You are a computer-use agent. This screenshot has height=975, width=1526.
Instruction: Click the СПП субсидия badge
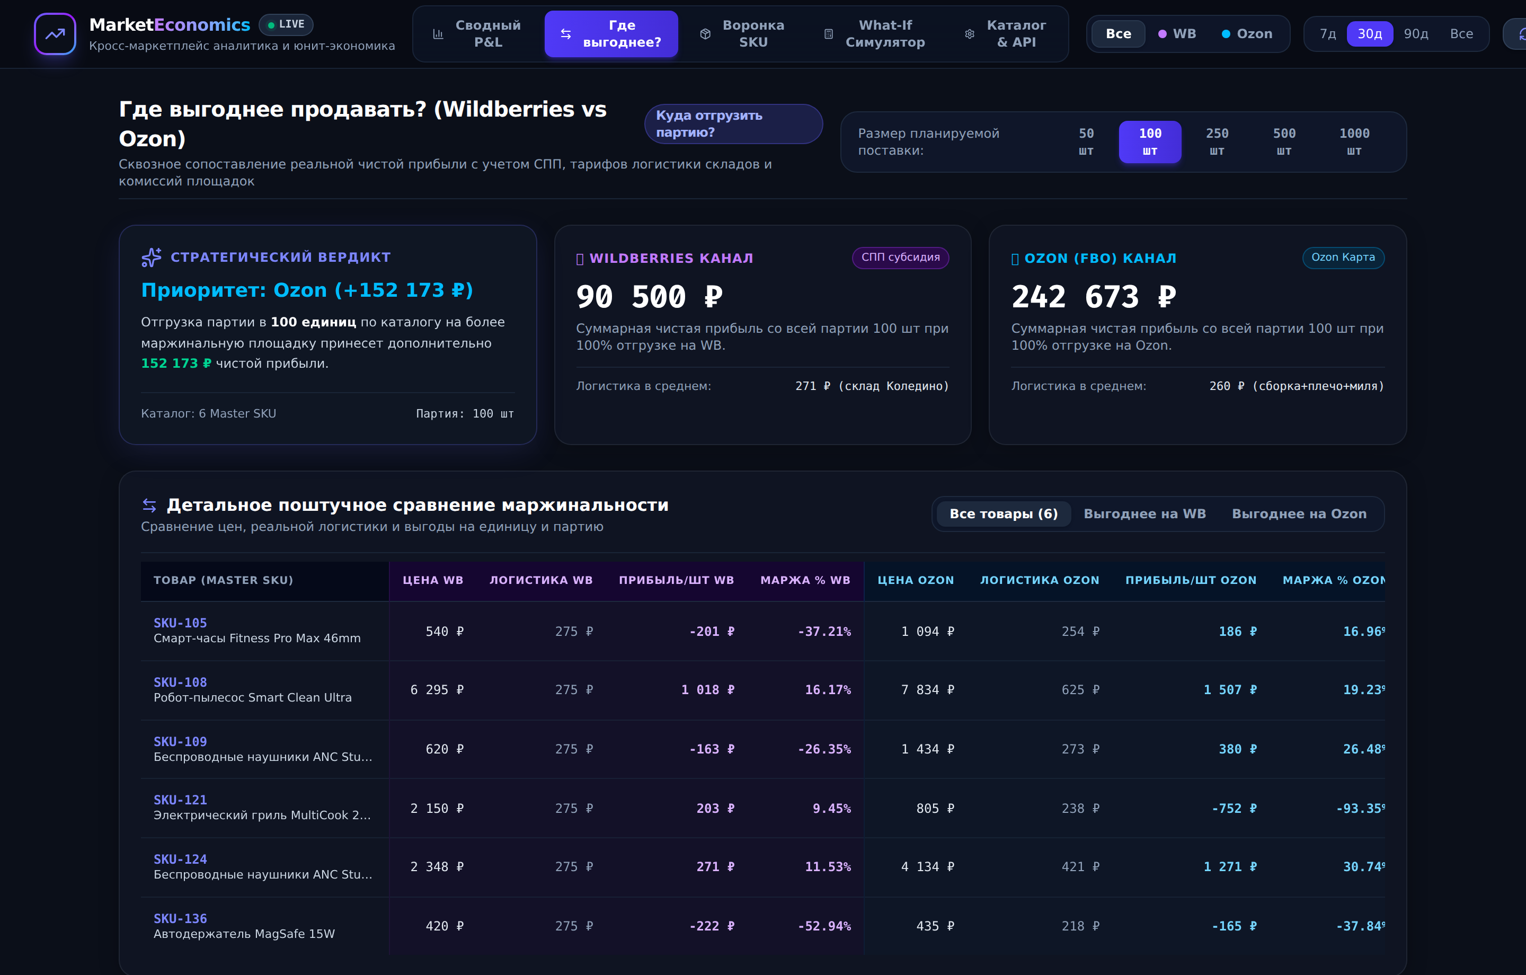tap(901, 258)
